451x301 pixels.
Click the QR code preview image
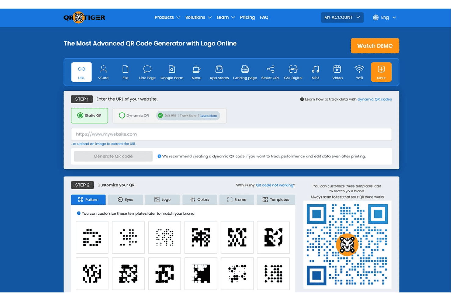point(347,245)
